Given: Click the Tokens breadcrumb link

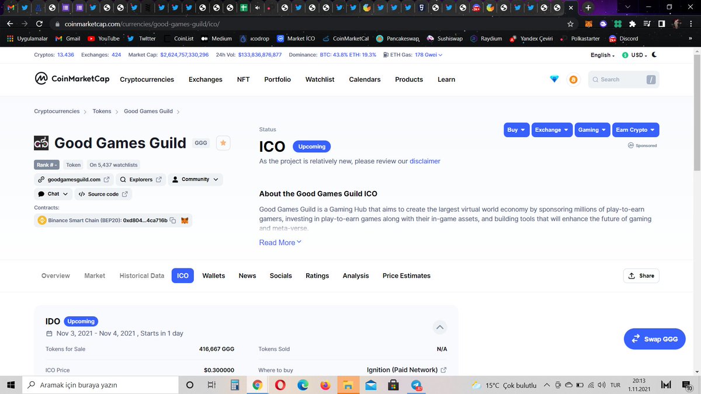Looking at the screenshot, I should point(102,111).
